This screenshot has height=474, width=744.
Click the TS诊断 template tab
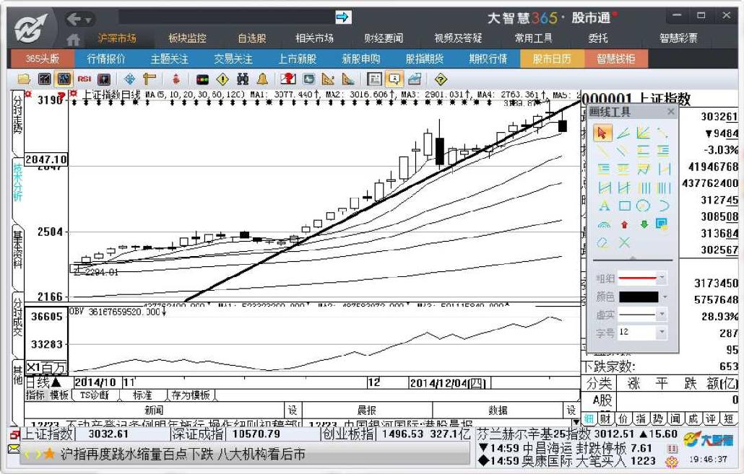coord(95,395)
